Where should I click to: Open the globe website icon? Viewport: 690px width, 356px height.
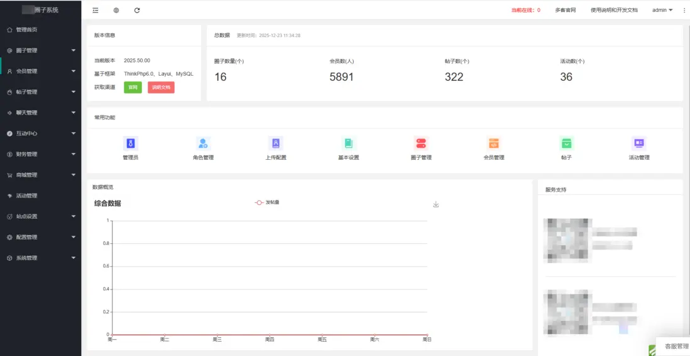[x=116, y=11]
